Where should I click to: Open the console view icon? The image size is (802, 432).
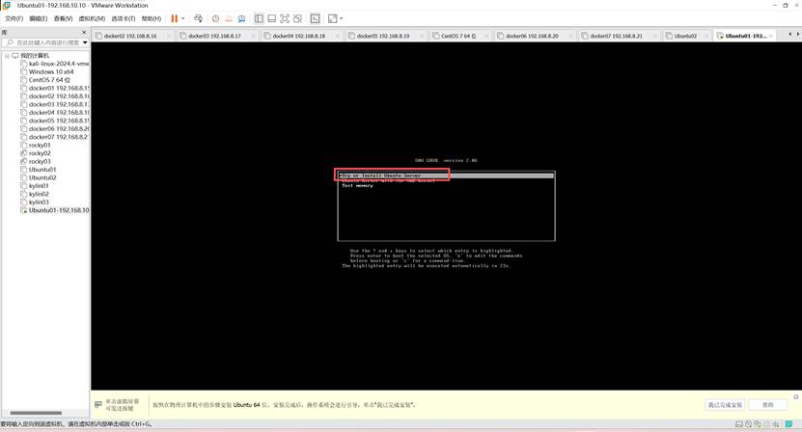[315, 18]
